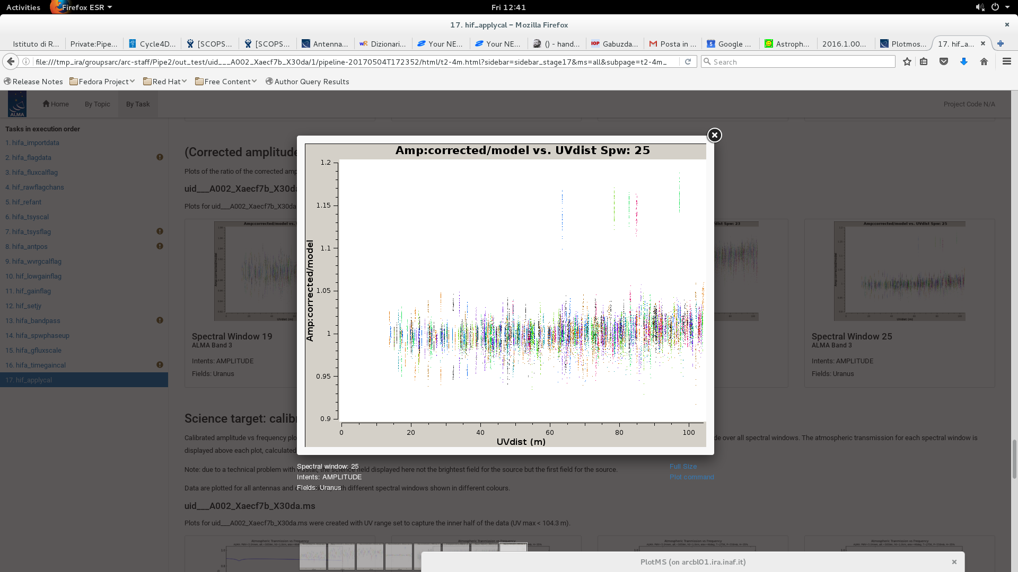Open the downloads arrow

click(x=964, y=61)
